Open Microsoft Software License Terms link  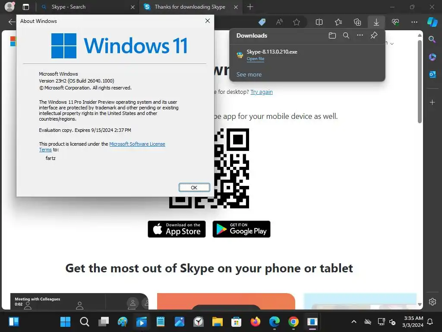tap(137, 144)
